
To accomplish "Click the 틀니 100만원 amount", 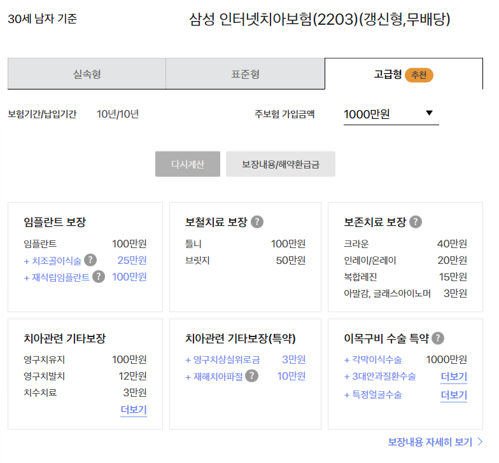I will click(288, 244).
